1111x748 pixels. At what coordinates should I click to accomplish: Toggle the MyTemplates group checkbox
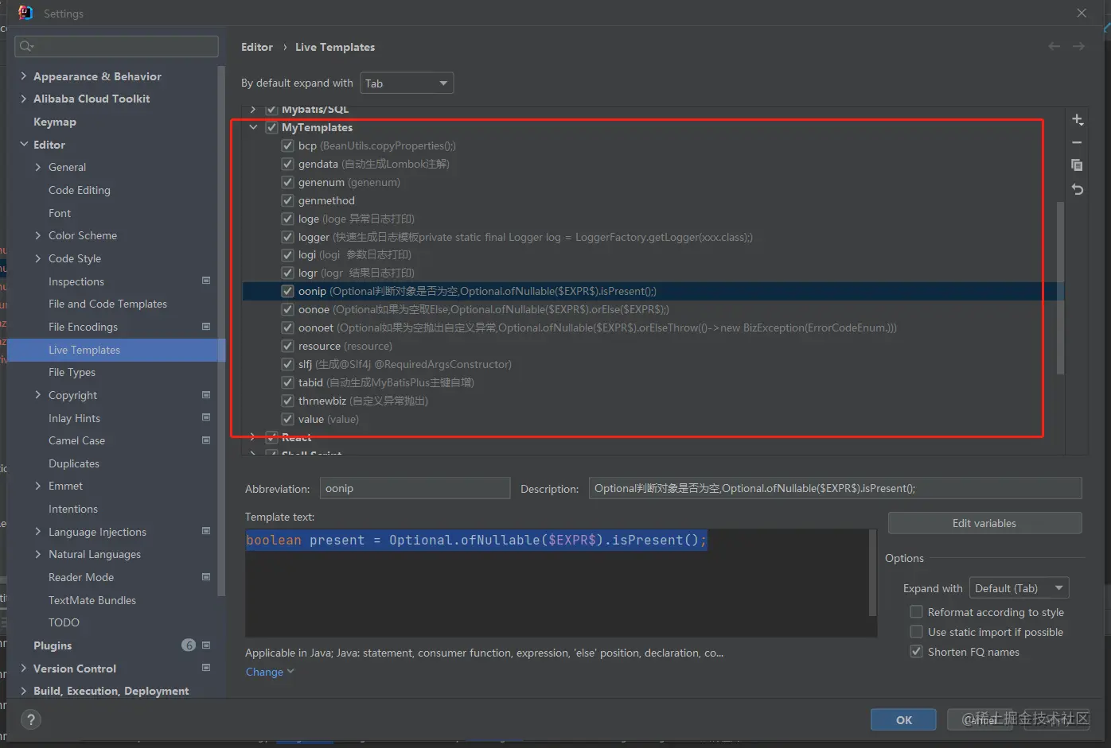pos(271,127)
